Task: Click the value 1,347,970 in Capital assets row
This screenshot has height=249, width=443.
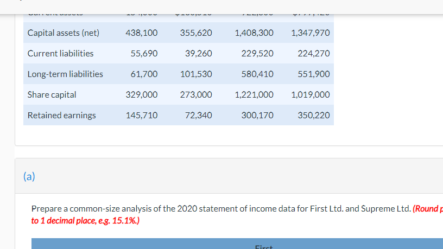Action: point(311,33)
